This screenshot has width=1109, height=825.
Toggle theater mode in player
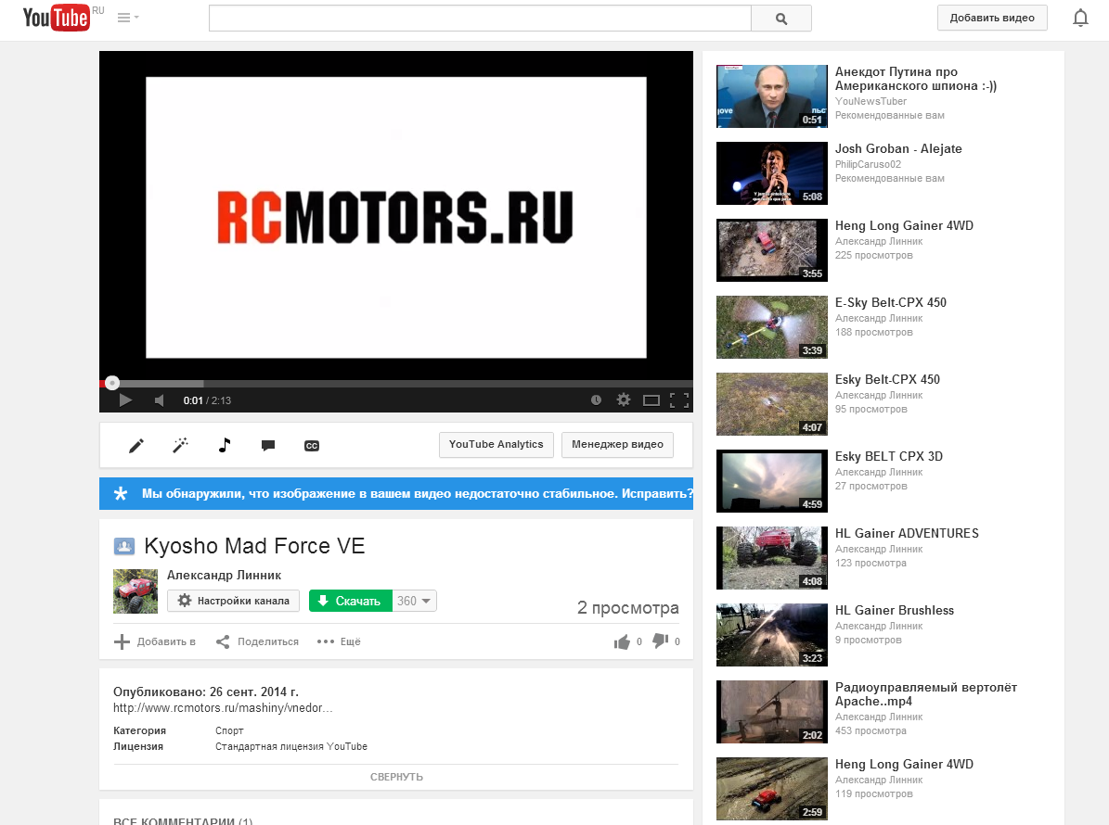[x=651, y=400]
